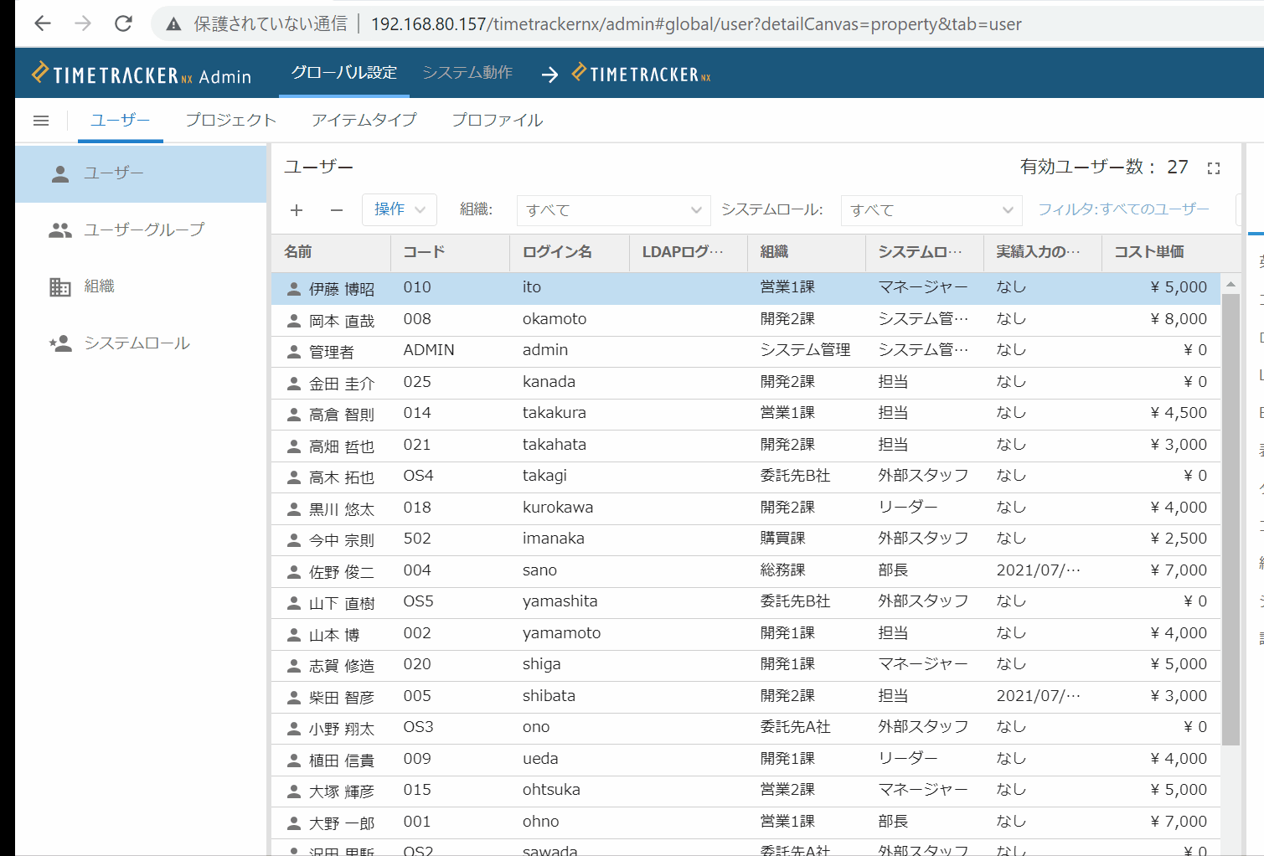
Task: Click the フィルタ:すべてのユーザー link
Action: click(x=1123, y=209)
